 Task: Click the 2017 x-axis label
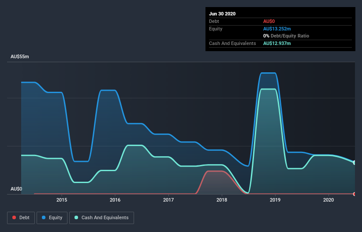168,200
